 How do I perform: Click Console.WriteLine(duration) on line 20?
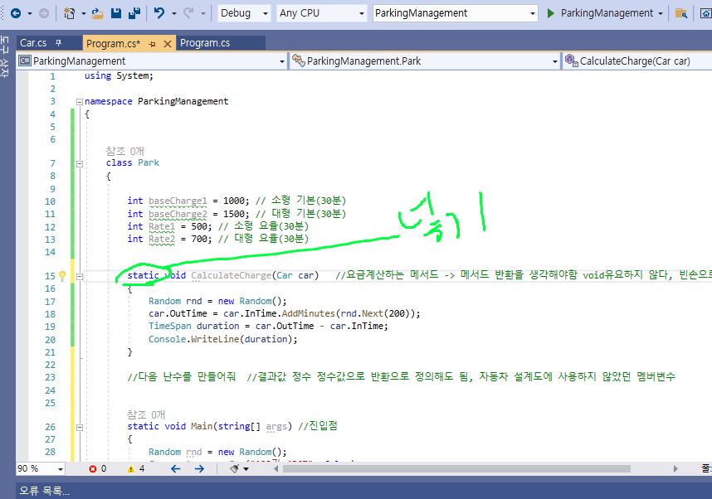pyautogui.click(x=223, y=339)
